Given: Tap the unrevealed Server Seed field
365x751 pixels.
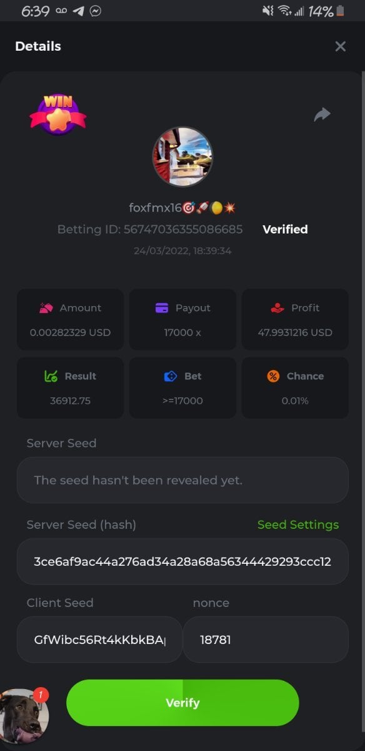Looking at the screenshot, I should tap(182, 480).
